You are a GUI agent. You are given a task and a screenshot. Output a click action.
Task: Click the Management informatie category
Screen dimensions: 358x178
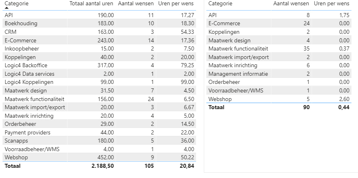point(238,74)
